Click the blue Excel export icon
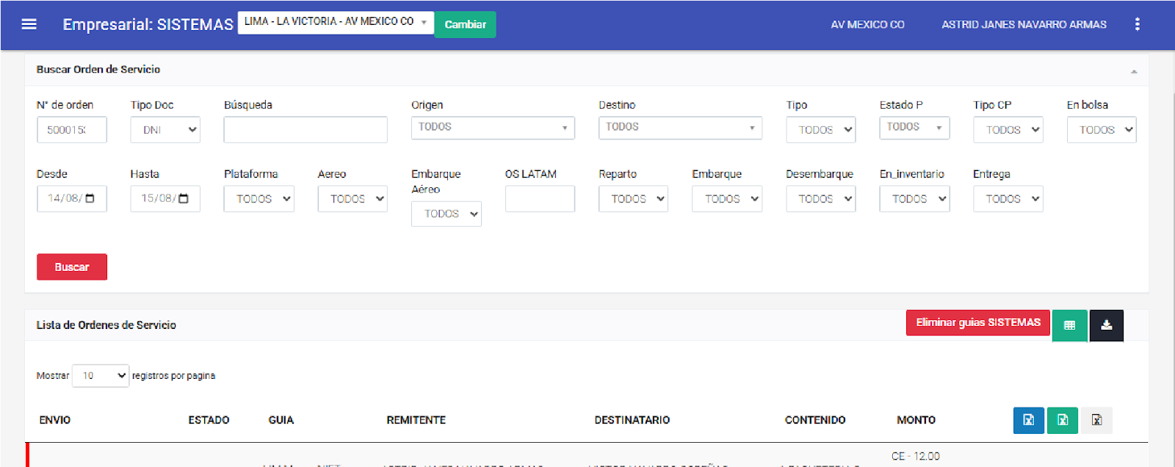Viewport: 1175px width, 467px height. [1028, 420]
